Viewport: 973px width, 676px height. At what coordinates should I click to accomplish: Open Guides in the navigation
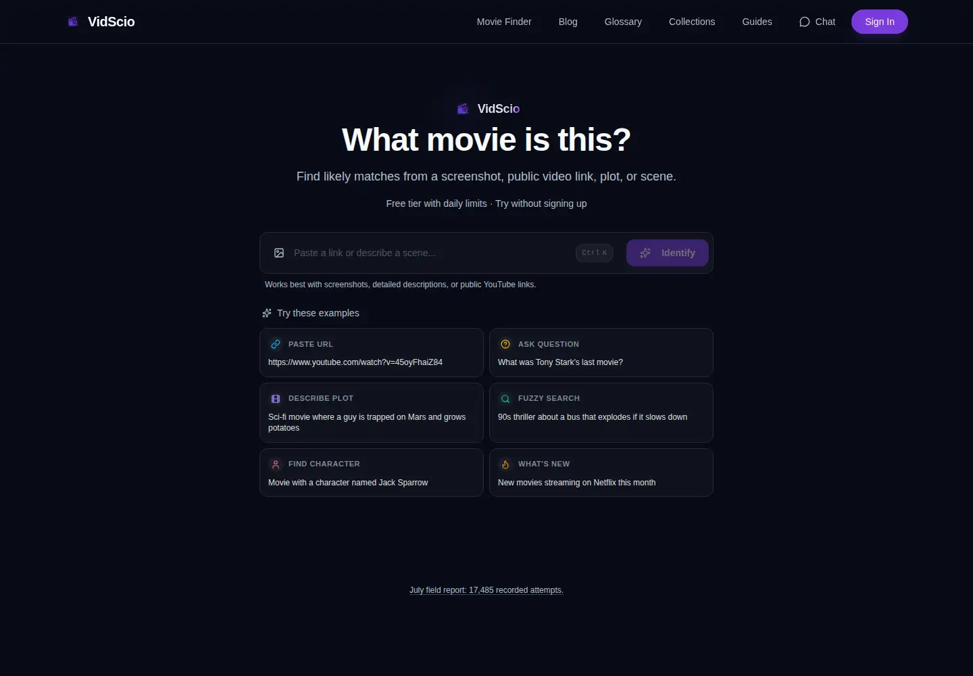(757, 22)
